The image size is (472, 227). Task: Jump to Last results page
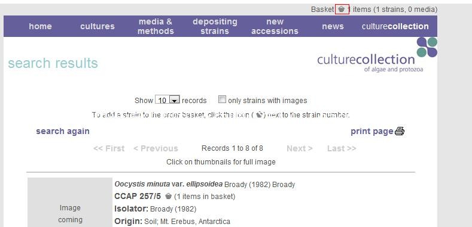pyautogui.click(x=342, y=148)
